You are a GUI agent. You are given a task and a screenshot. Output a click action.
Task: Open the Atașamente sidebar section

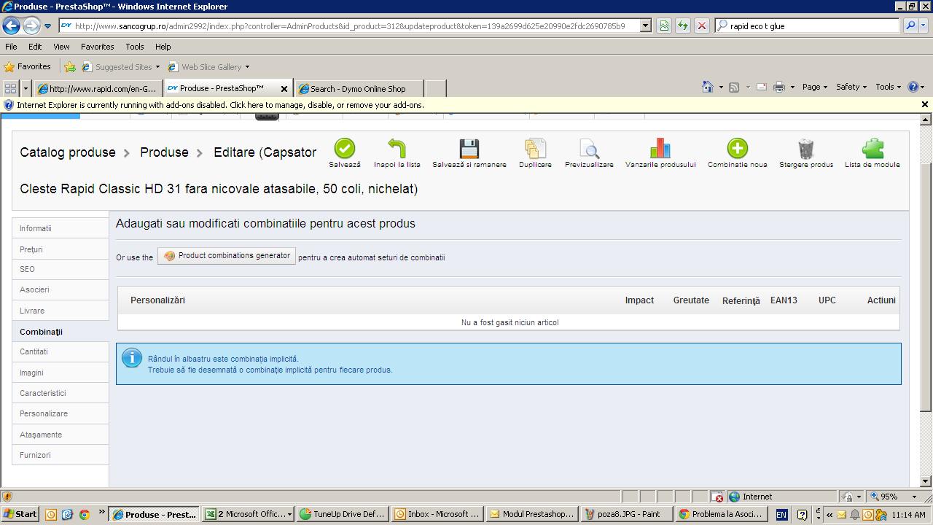[60, 435]
